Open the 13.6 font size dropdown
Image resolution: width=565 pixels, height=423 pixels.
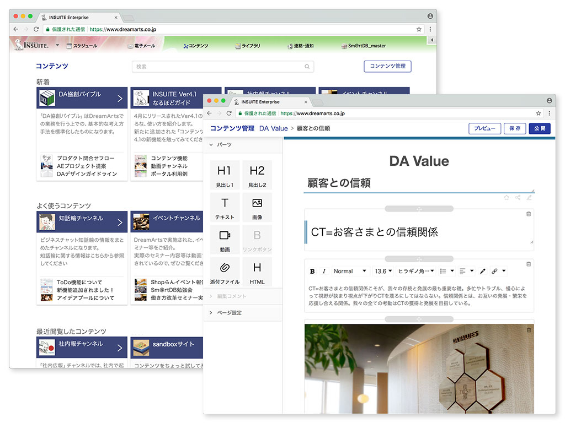[x=383, y=271]
